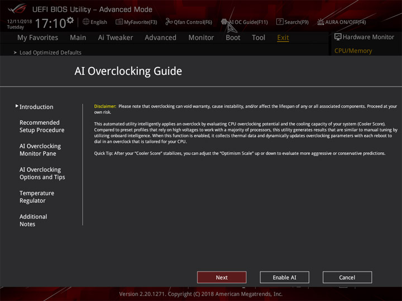402x301 pixels.
Task: Click the Search(F9) label
Action: (296, 22)
